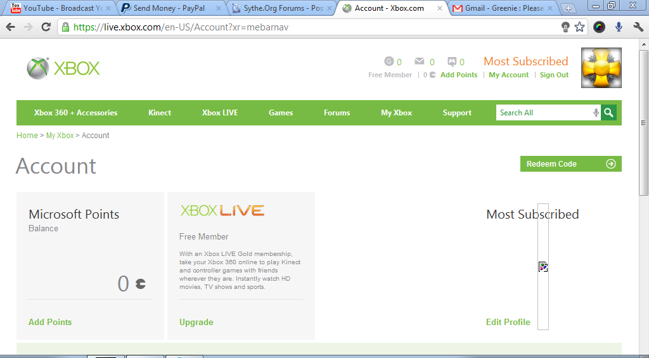Screen dimensions: 649x358
Task: Bookmark this page with the star icon
Action: tap(579, 27)
